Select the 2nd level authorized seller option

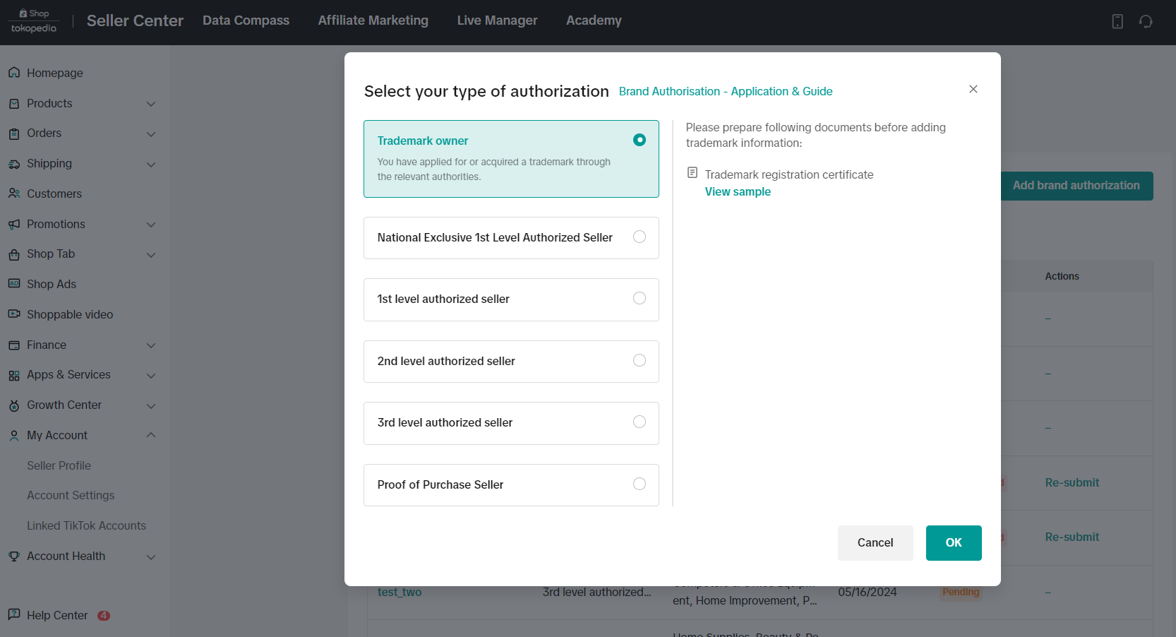(x=639, y=361)
